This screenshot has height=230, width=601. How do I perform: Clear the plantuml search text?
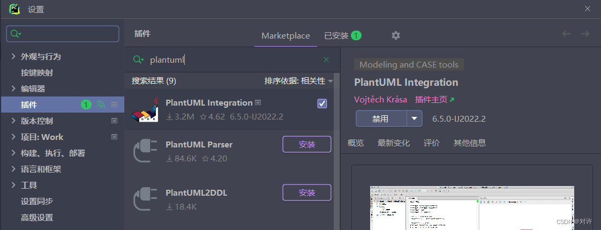click(x=326, y=60)
